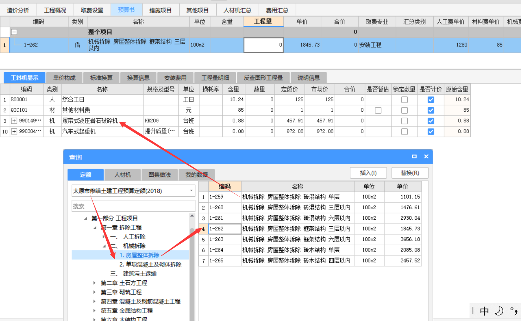The width and height of the screenshot is (521, 321).
Task: Select 2. 单项混凝土及砌体拆除 tree item
Action: 150,264
